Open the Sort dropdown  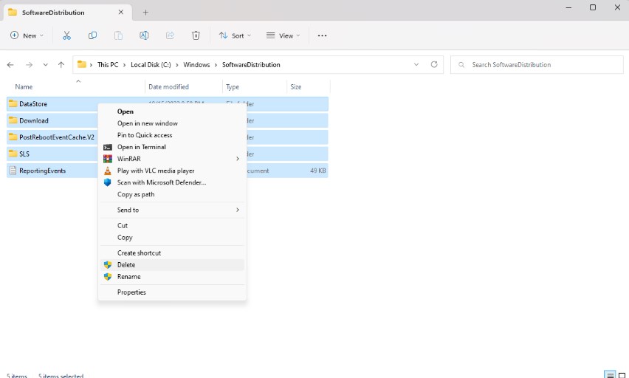(235, 35)
